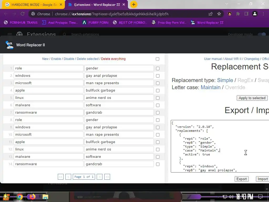The width and height of the screenshot is (269, 202).
Task: Click the New link above the list
Action: coord(45,59)
